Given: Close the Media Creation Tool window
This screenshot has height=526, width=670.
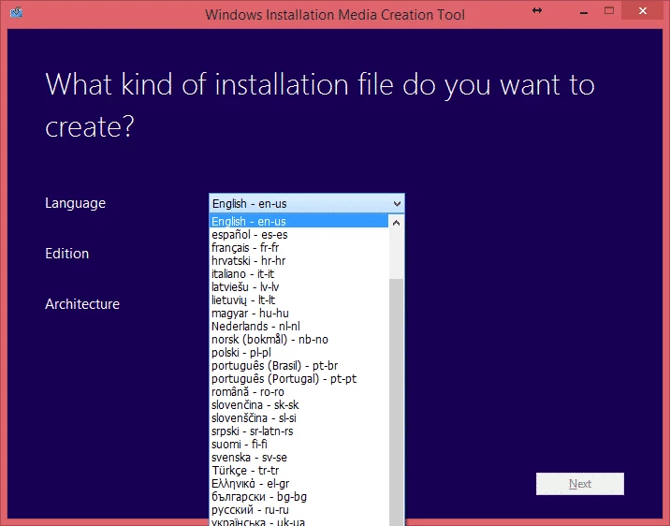Looking at the screenshot, I should coord(642,10).
